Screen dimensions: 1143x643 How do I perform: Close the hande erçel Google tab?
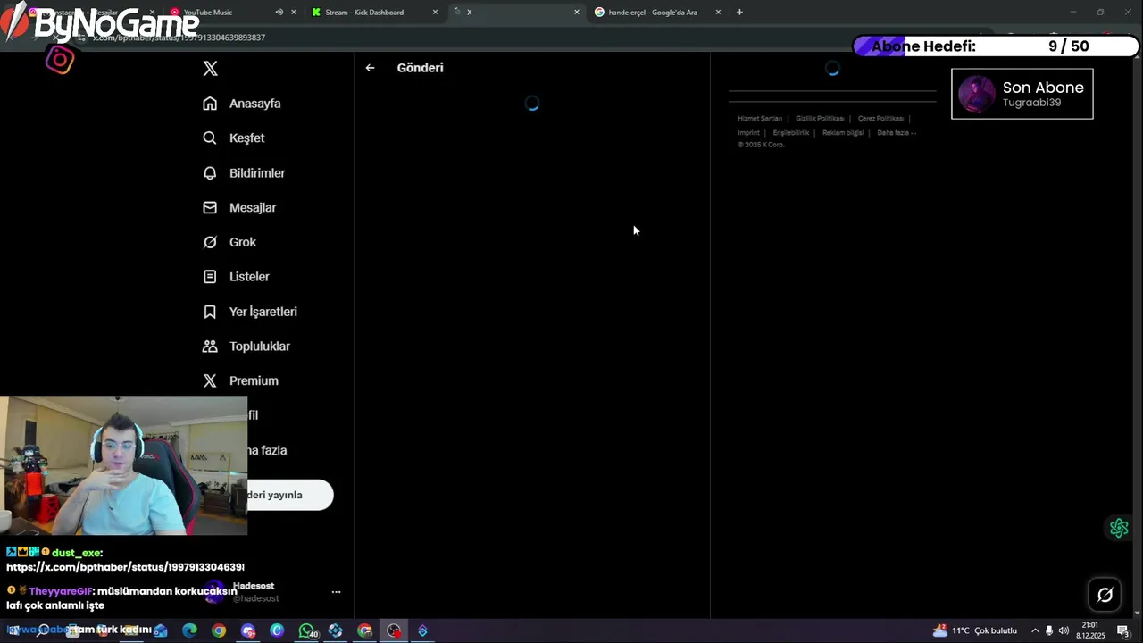718,13
